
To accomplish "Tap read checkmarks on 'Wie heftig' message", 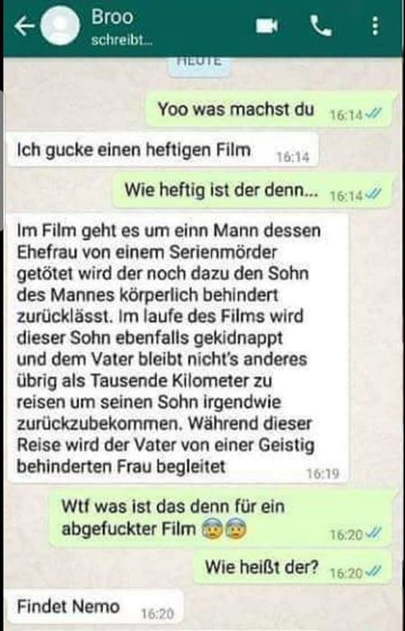I will (x=372, y=195).
